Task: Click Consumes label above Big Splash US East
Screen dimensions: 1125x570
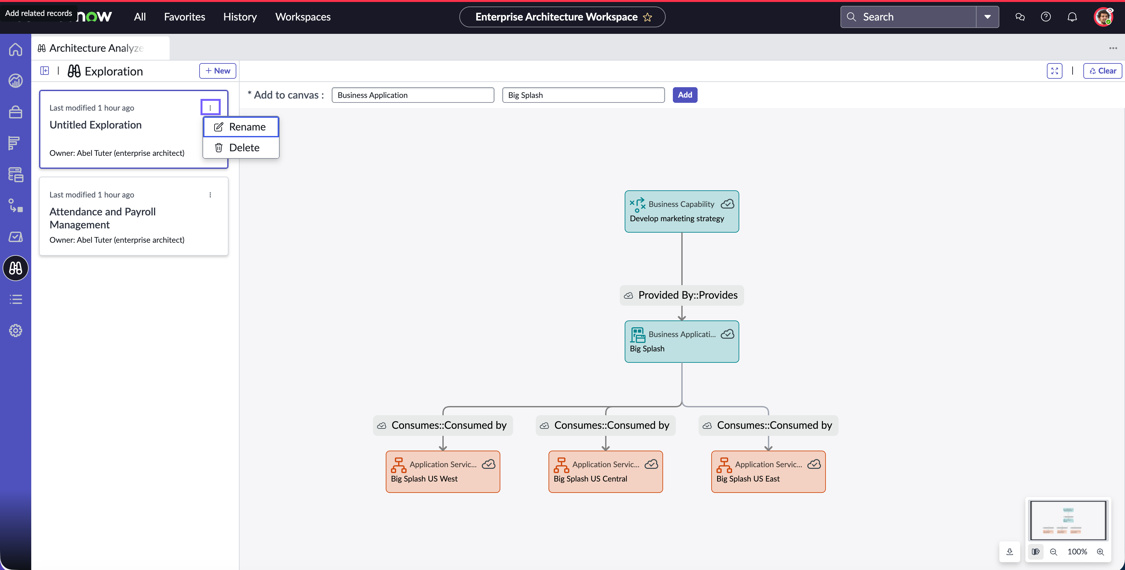Action: click(x=769, y=425)
